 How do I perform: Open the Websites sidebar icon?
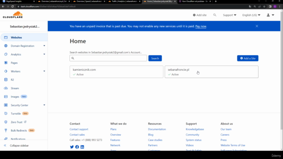[6, 38]
